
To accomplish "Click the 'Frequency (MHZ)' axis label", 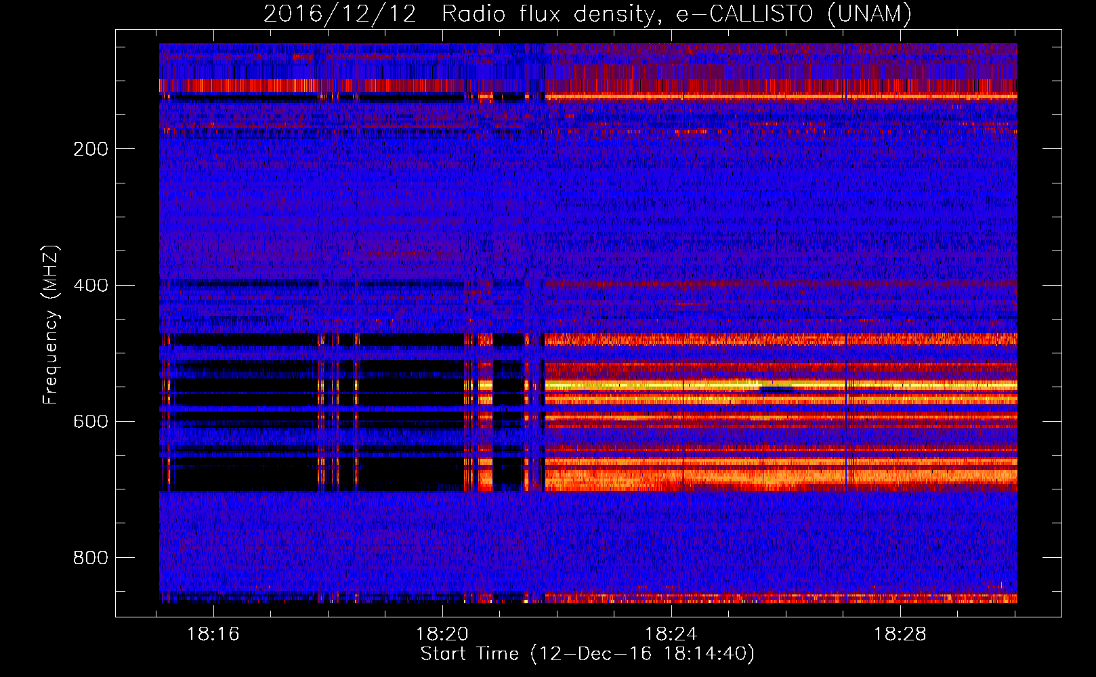I will coord(51,325).
